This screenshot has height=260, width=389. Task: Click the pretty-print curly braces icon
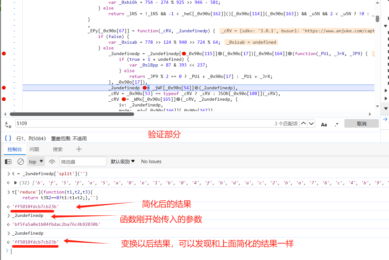pyautogui.click(x=8, y=138)
